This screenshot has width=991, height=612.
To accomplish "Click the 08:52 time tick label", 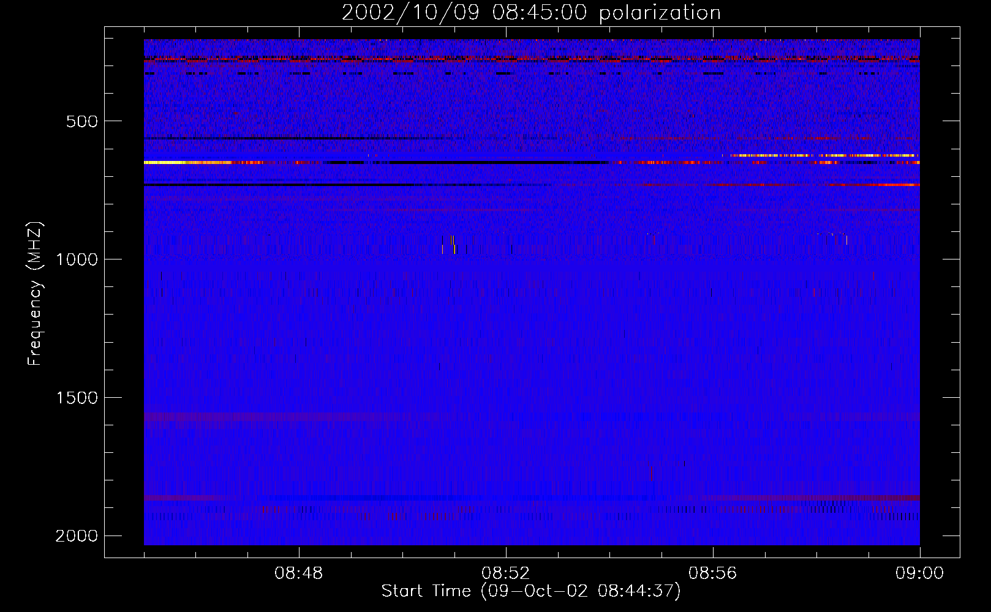I will point(506,573).
